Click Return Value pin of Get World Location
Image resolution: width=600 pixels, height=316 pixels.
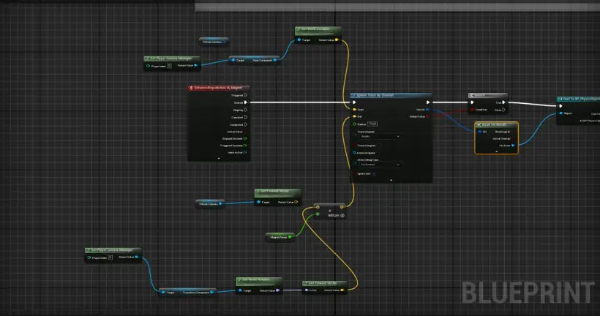[337, 39]
